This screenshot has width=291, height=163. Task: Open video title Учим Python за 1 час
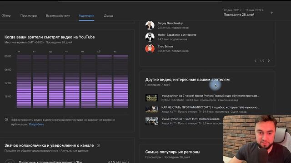[x=190, y=119]
